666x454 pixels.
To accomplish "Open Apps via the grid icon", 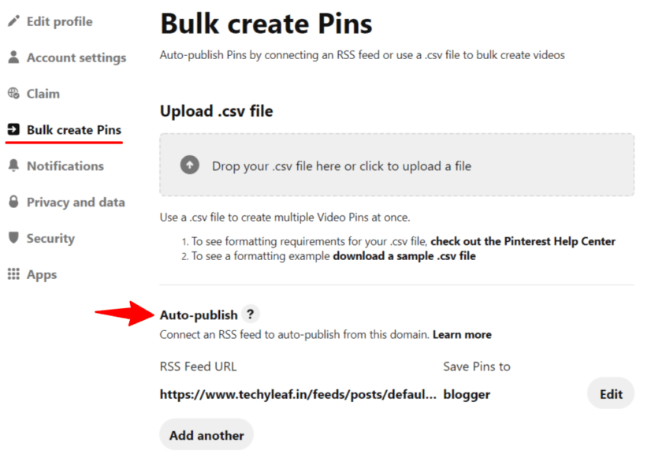I will (x=13, y=274).
